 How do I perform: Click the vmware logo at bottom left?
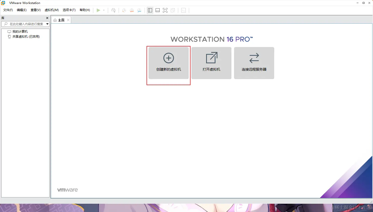point(68,190)
